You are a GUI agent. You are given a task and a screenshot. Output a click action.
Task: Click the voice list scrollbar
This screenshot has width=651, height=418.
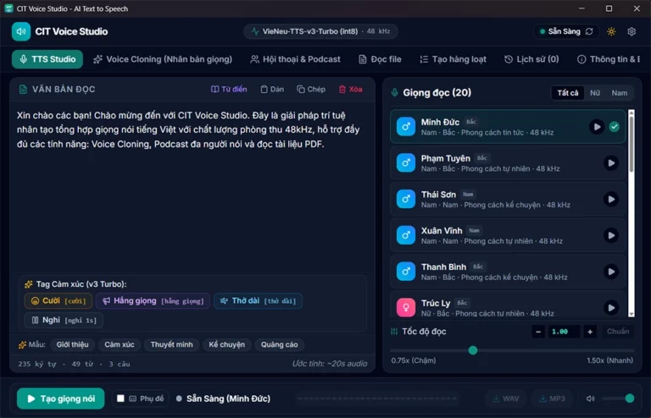click(x=631, y=143)
